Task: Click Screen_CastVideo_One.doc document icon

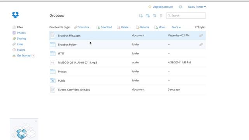Action: click(53, 89)
